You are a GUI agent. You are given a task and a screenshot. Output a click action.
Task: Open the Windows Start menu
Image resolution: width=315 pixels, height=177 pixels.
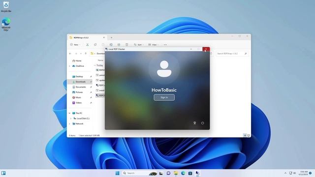point(118,173)
